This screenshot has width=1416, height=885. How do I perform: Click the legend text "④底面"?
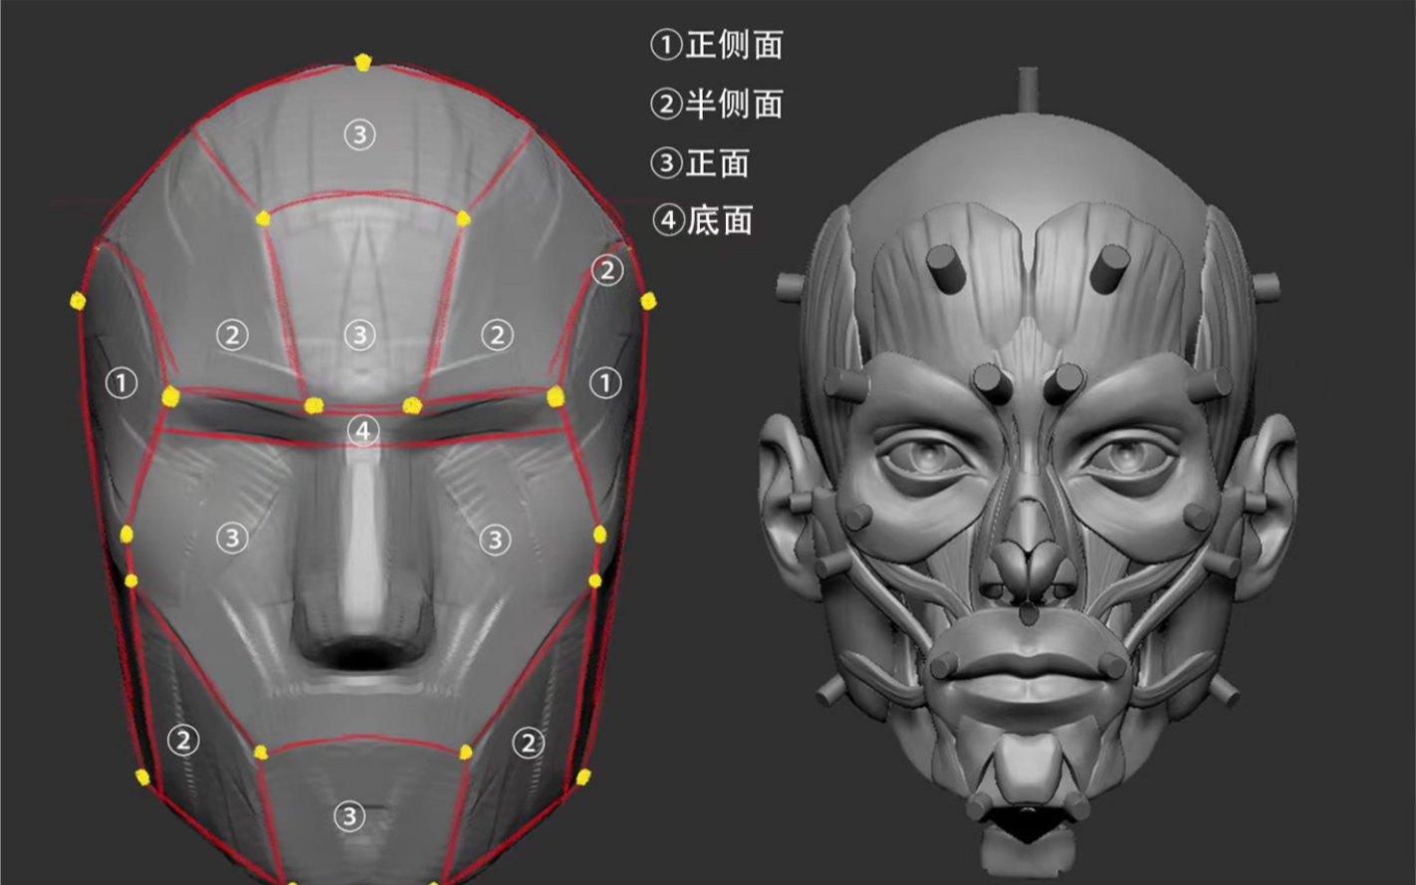701,220
